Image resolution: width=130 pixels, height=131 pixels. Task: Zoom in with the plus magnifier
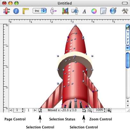click(109, 110)
